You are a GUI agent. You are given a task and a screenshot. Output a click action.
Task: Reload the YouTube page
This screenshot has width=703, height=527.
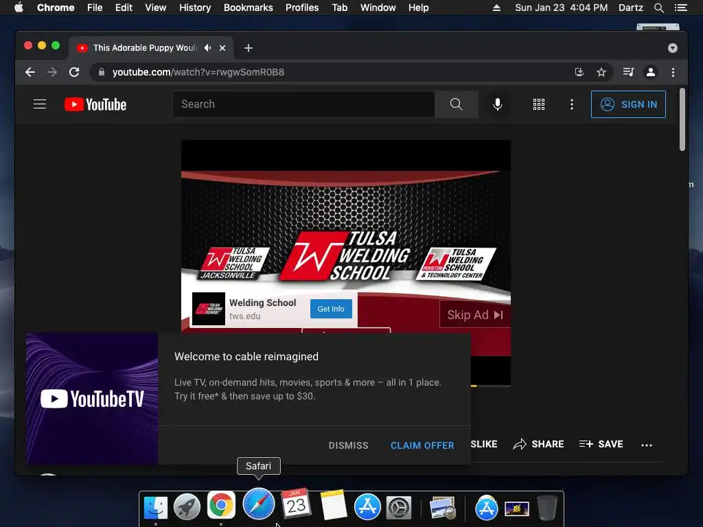(74, 72)
